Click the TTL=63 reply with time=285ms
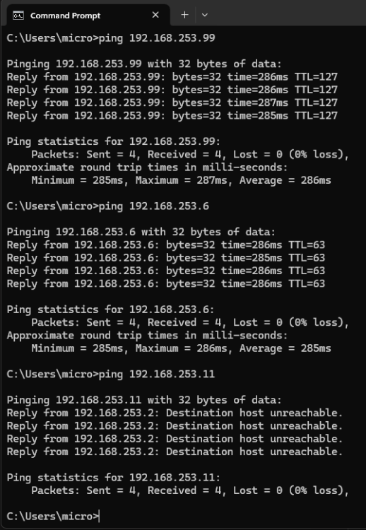366x530 pixels. [x=166, y=258]
